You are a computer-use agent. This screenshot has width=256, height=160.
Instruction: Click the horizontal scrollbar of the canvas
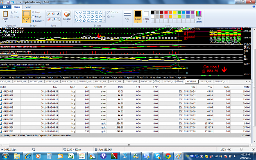(129, 145)
